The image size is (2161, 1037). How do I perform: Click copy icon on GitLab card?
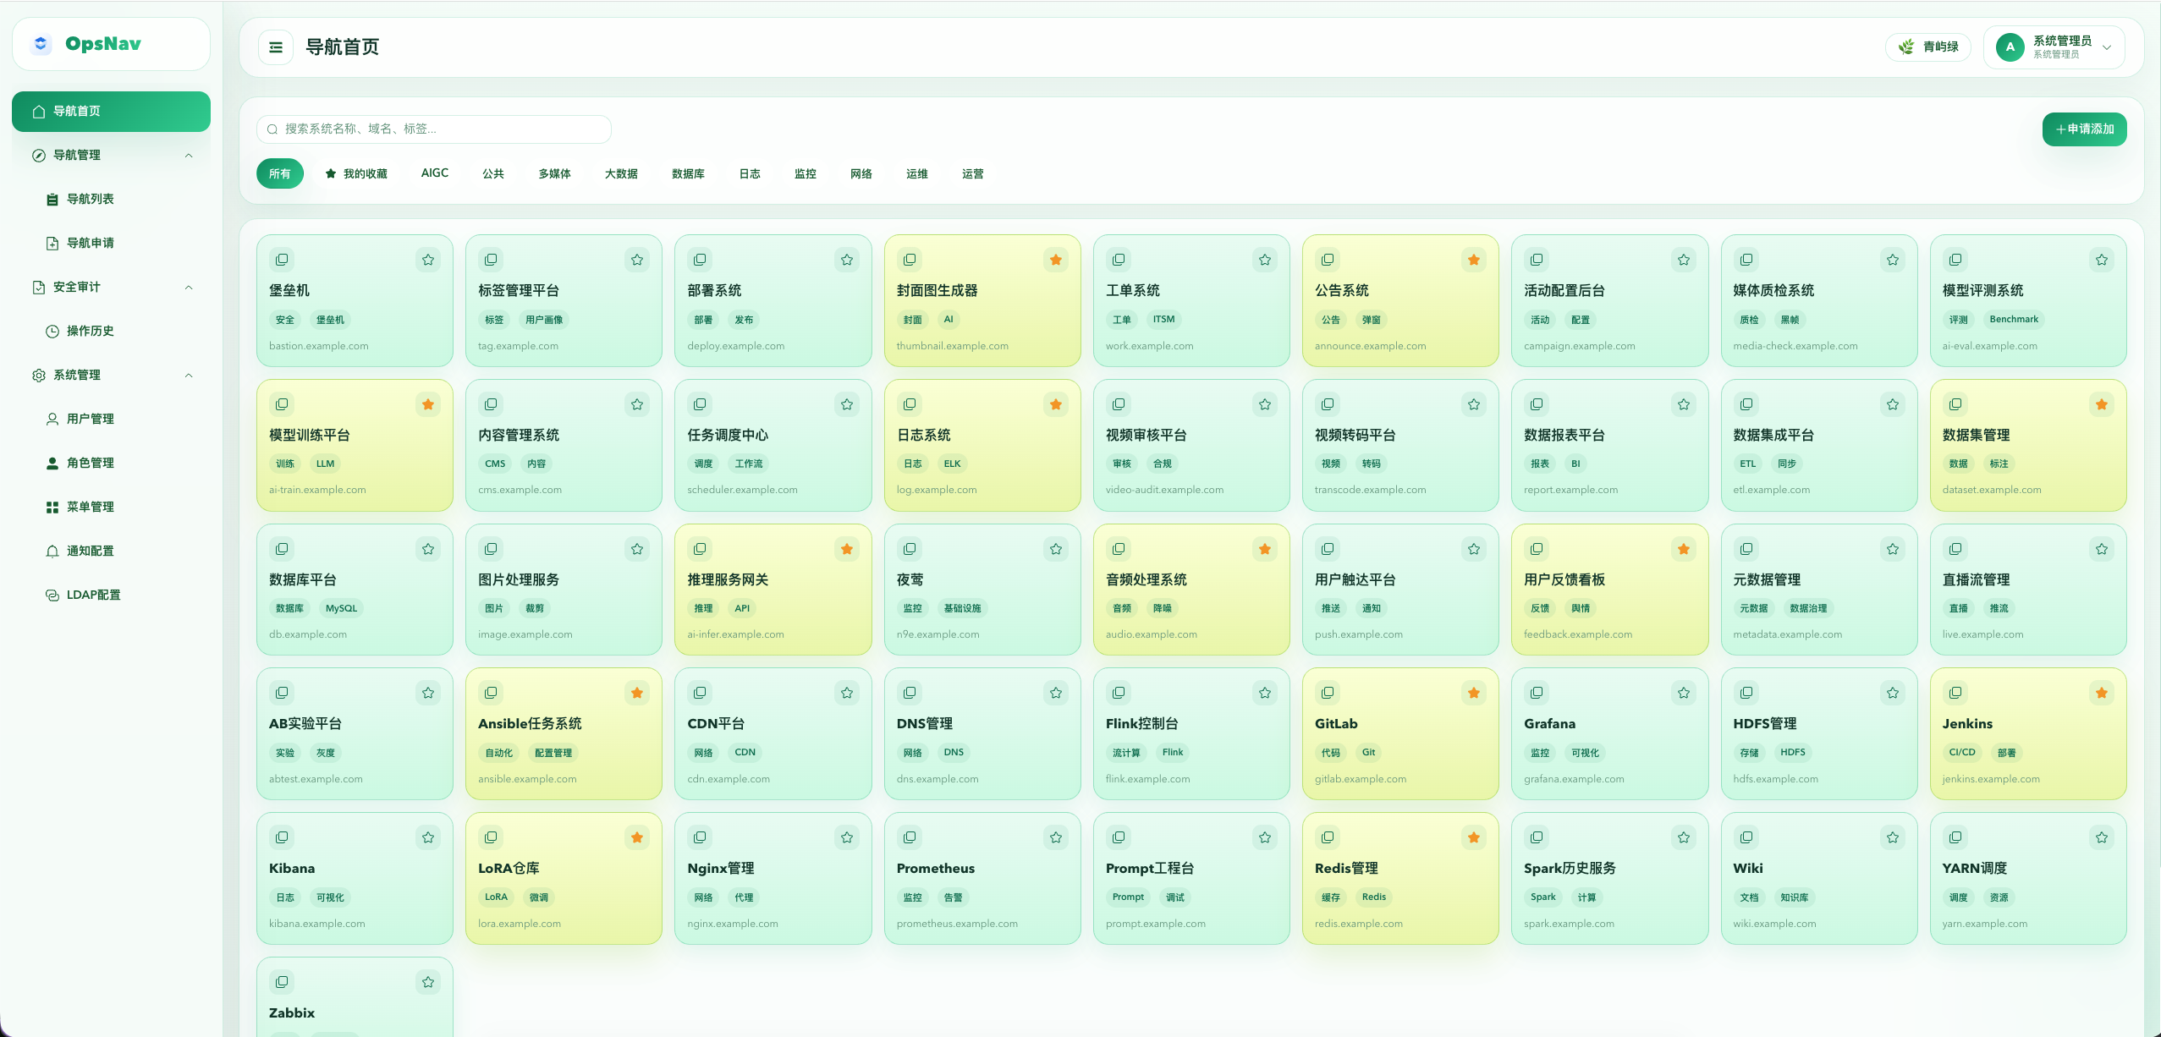pos(1328,693)
